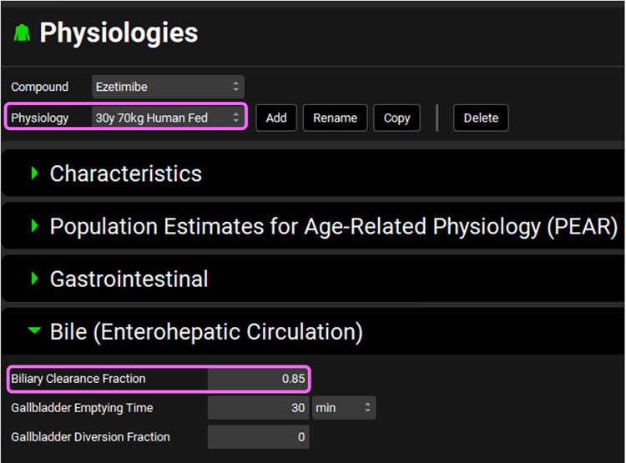626x463 pixels.
Task: Click the Copy button
Action: (396, 118)
